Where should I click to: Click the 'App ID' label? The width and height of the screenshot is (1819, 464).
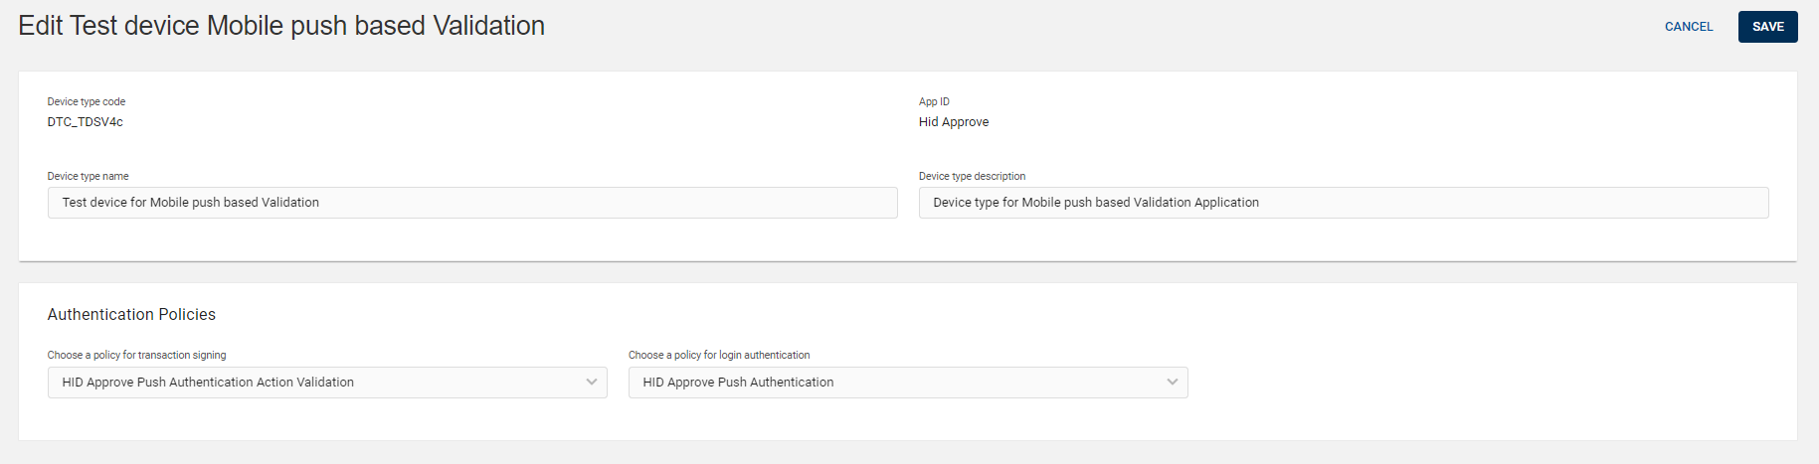click(x=934, y=101)
